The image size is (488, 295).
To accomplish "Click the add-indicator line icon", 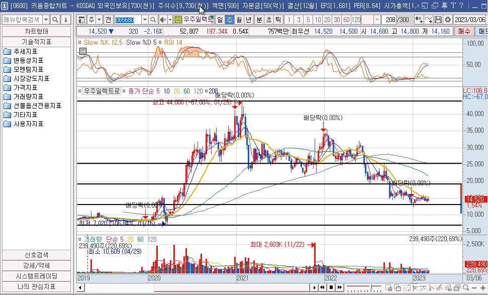I will pyautogui.click(x=429, y=20).
